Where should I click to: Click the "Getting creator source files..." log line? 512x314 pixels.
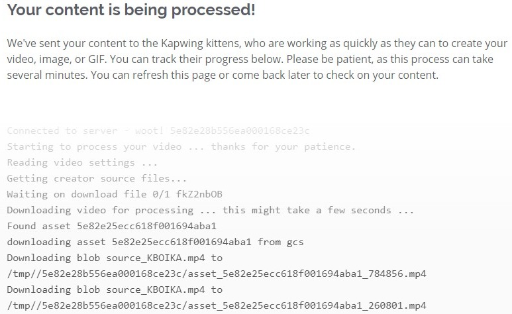(97, 178)
